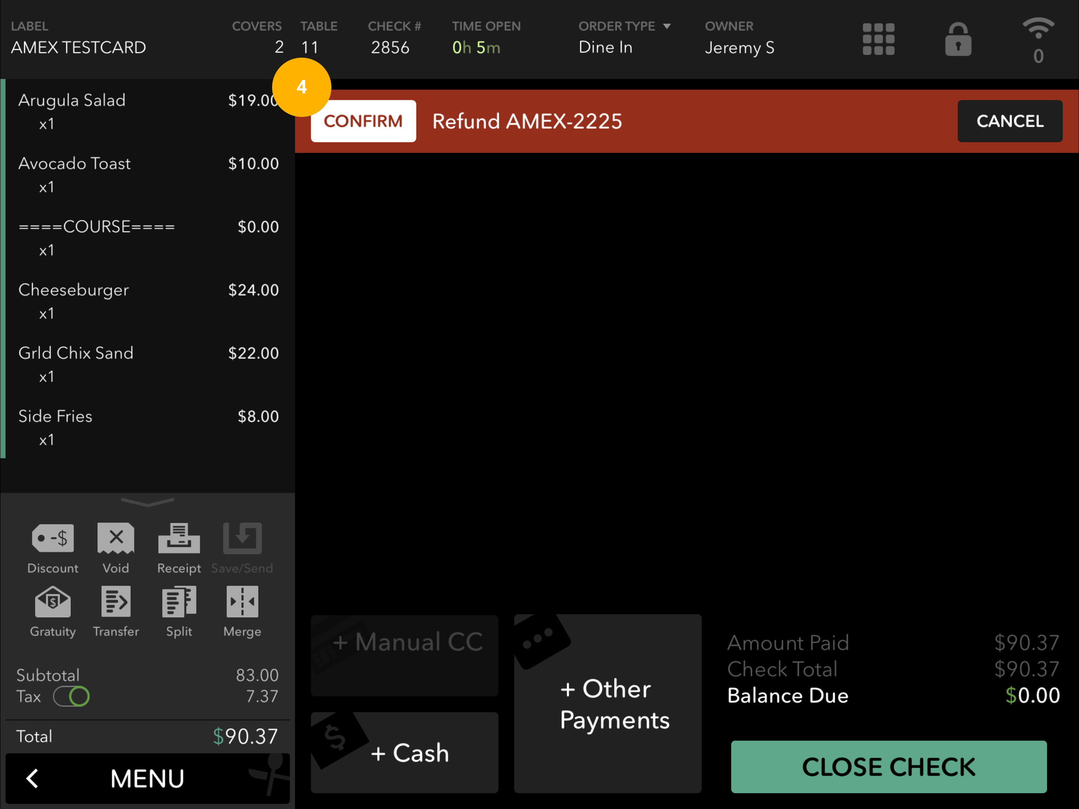Screen dimensions: 1079x809
Task: Collapse the check actions panel chevron
Action: pyautogui.click(x=147, y=502)
